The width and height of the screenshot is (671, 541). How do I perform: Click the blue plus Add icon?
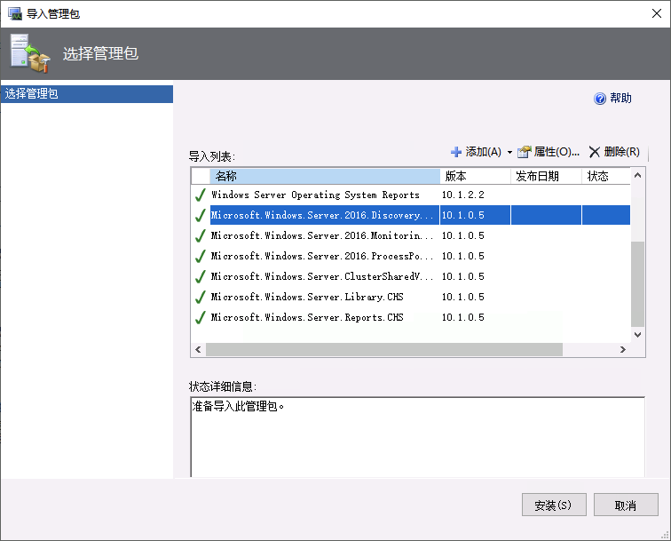(455, 152)
